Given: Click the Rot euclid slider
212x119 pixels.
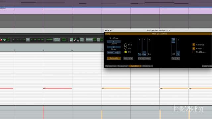Looking at the screenshot, I should point(149,47).
